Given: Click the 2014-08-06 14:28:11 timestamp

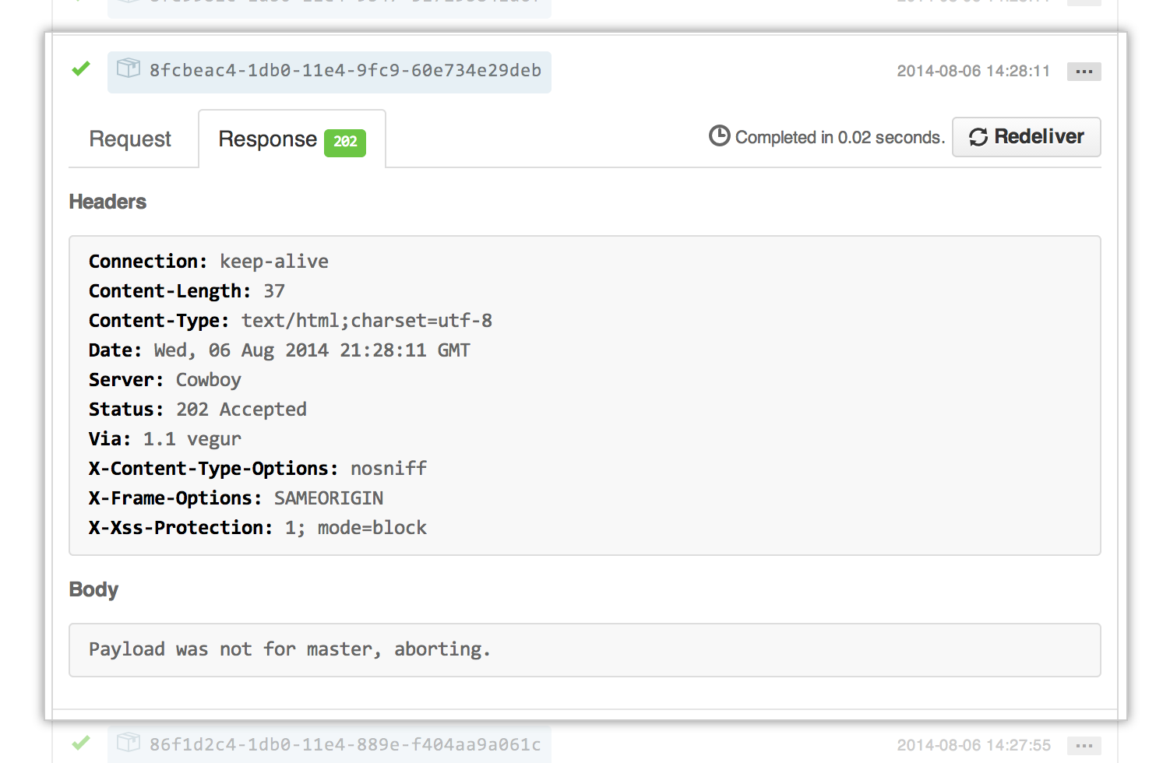Looking at the screenshot, I should tap(973, 72).
